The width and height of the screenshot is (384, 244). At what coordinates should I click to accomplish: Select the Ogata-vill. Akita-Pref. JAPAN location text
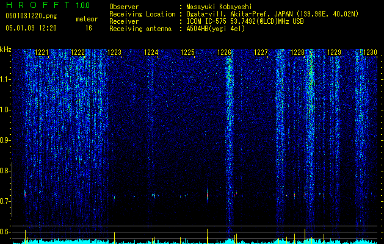pos(272,14)
